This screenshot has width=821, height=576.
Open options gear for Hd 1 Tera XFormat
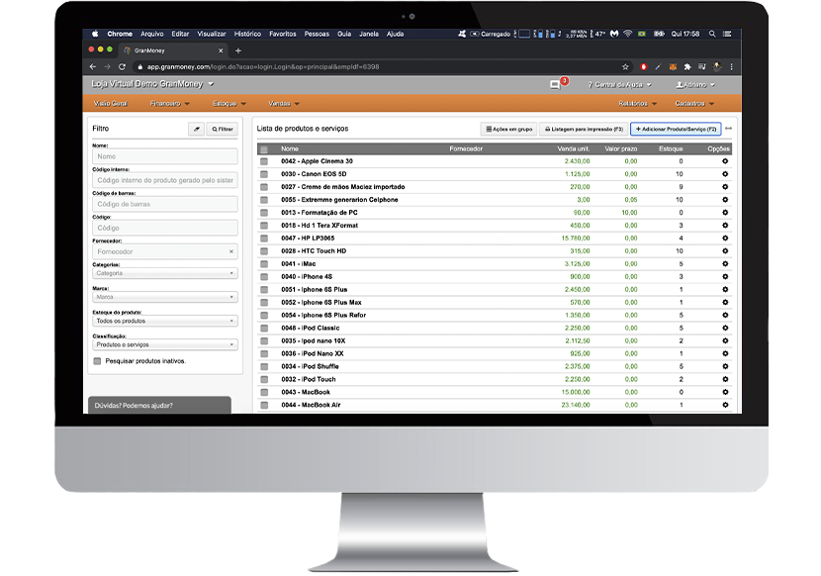click(725, 226)
